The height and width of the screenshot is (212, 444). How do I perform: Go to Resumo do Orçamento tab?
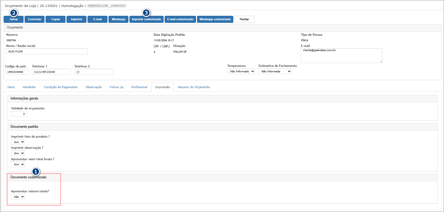click(x=194, y=87)
